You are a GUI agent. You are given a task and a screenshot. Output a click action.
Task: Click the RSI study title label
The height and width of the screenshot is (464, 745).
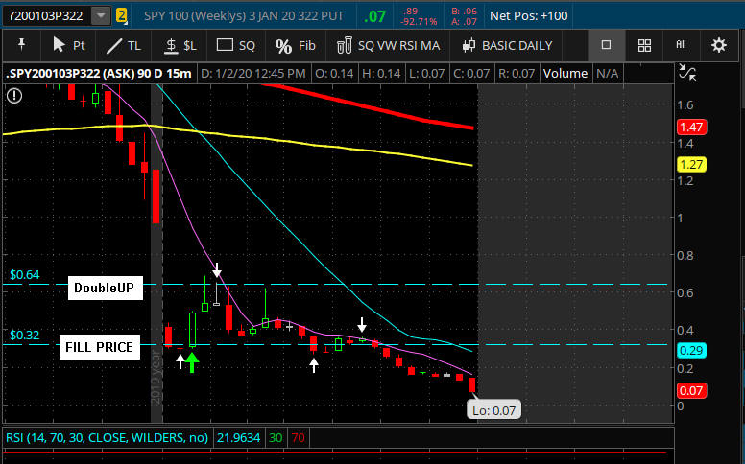click(107, 437)
